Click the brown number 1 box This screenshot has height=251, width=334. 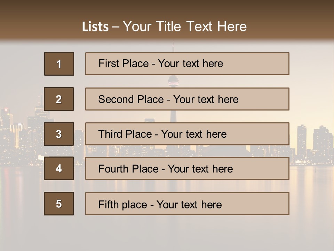pos(59,64)
